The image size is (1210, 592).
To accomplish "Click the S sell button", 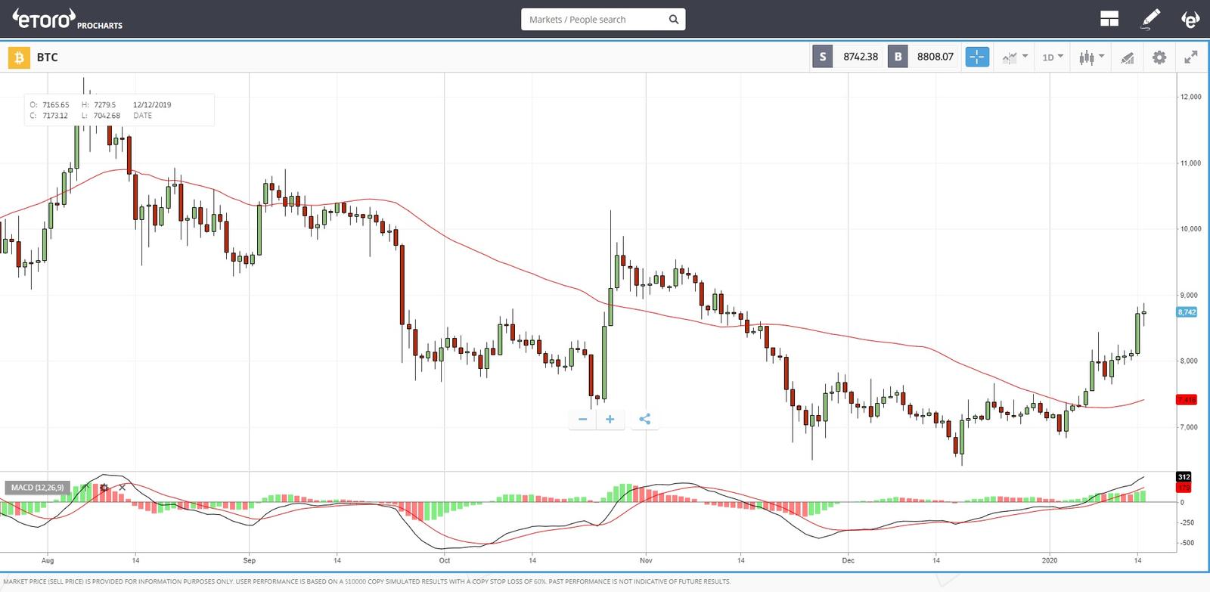I will click(823, 57).
